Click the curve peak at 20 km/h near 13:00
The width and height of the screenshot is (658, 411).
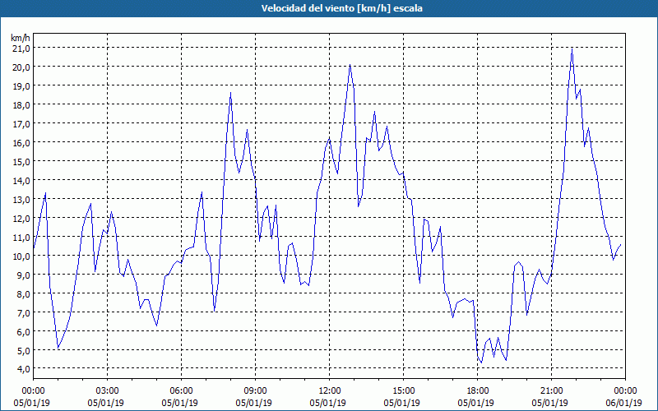350,65
